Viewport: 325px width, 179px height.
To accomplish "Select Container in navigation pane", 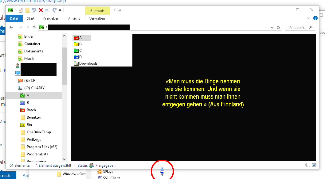I will pos(32,44).
